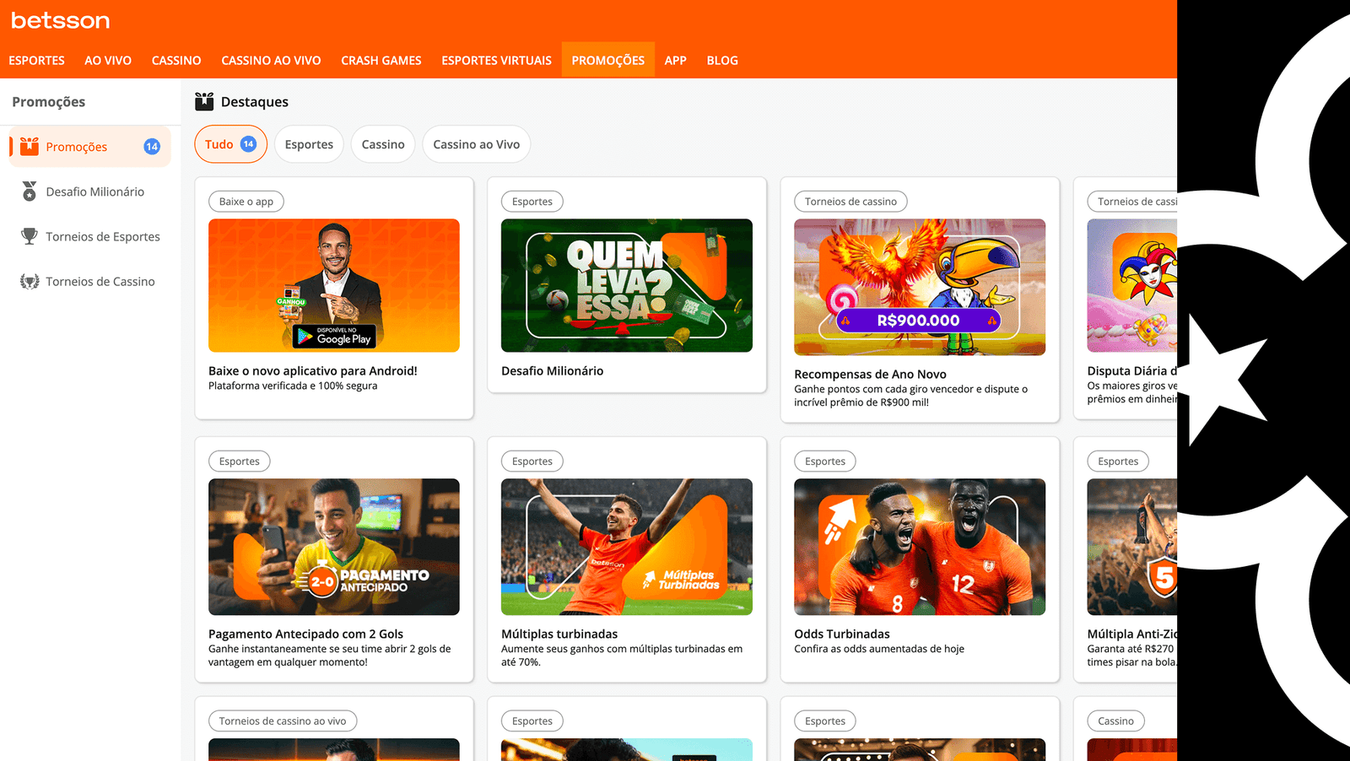Image resolution: width=1350 pixels, height=761 pixels.
Task: Open the Pagamento Antecipado com 2 Gols title
Action: [305, 634]
